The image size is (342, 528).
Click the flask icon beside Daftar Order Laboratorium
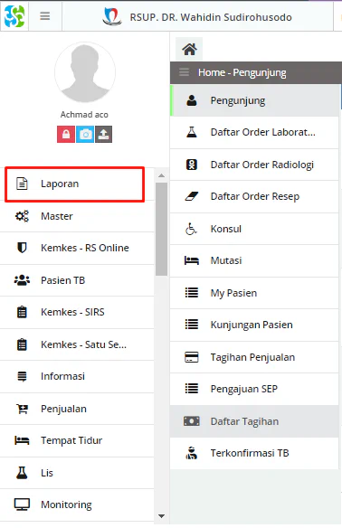click(192, 132)
